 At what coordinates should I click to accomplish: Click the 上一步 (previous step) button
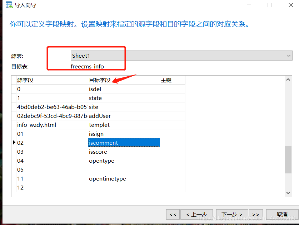tap(196, 215)
